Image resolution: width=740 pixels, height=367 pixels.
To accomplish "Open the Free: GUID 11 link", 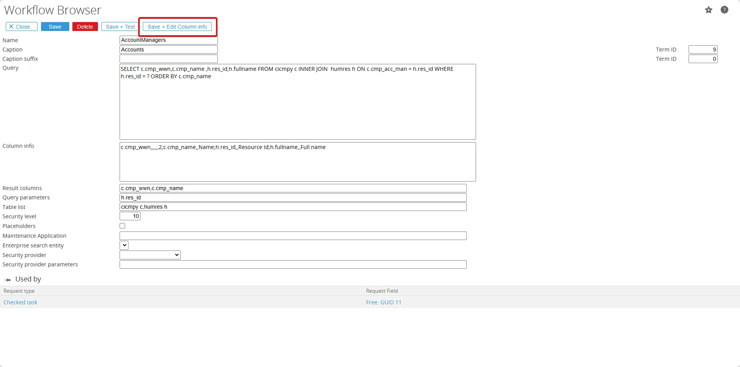I will (x=384, y=302).
